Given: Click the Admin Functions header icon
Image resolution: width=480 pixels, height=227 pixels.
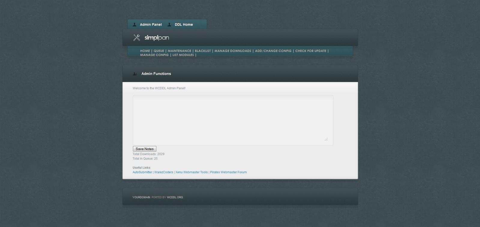Looking at the screenshot, I should click(x=135, y=74).
